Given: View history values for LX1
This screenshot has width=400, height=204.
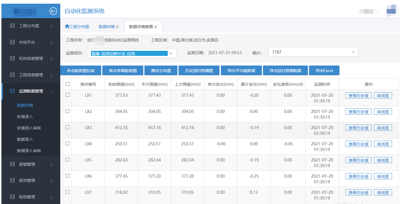Looking at the screenshot, I should click(358, 96).
